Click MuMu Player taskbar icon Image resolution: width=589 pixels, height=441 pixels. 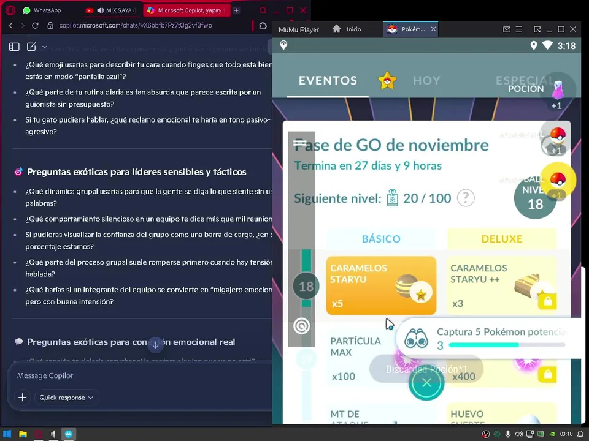pyautogui.click(x=68, y=434)
